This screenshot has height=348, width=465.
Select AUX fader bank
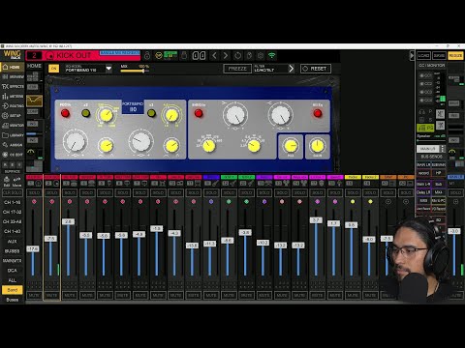click(13, 241)
